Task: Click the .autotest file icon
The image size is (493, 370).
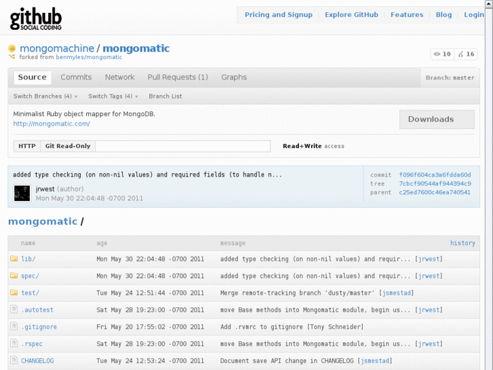Action: point(14,310)
